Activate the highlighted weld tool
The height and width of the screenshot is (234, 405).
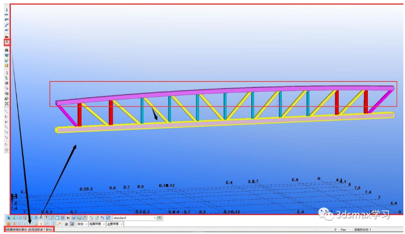[6, 42]
